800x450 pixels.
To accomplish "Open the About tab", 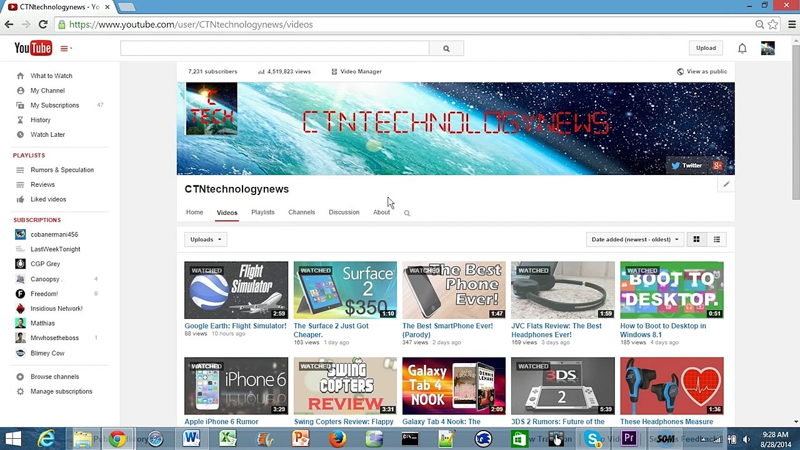I will (381, 212).
